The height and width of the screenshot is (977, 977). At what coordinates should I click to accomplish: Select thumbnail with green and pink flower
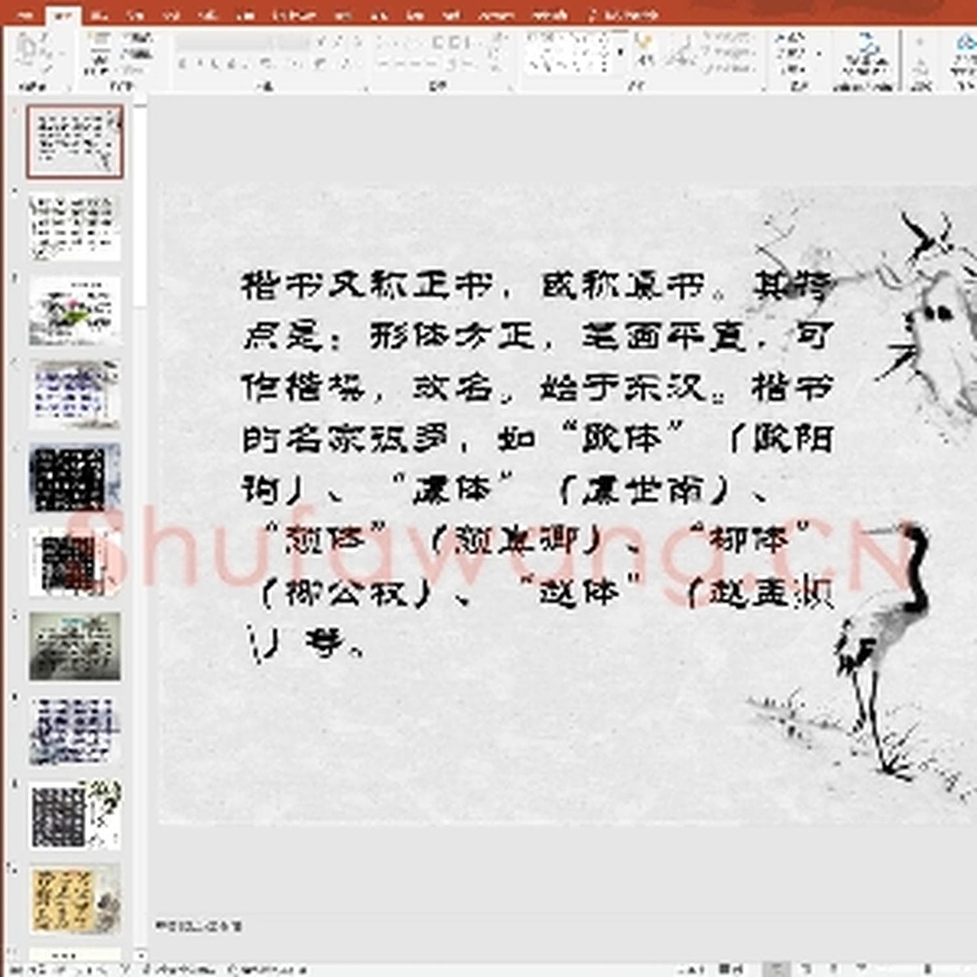tap(74, 311)
